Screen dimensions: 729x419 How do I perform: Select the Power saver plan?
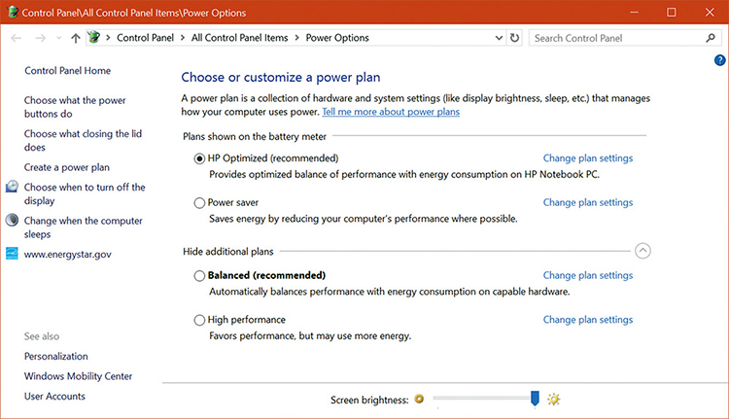point(200,203)
